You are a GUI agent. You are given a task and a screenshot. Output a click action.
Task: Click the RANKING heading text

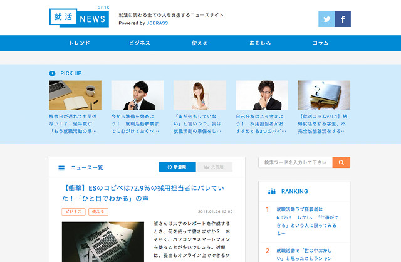(x=294, y=191)
